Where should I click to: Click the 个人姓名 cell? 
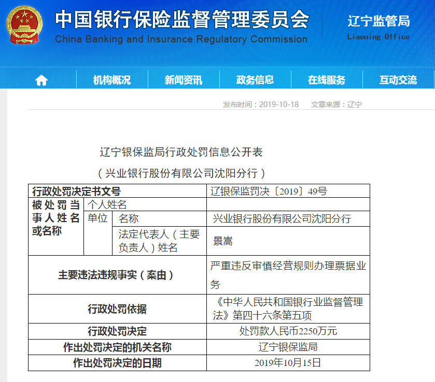tap(145, 204)
